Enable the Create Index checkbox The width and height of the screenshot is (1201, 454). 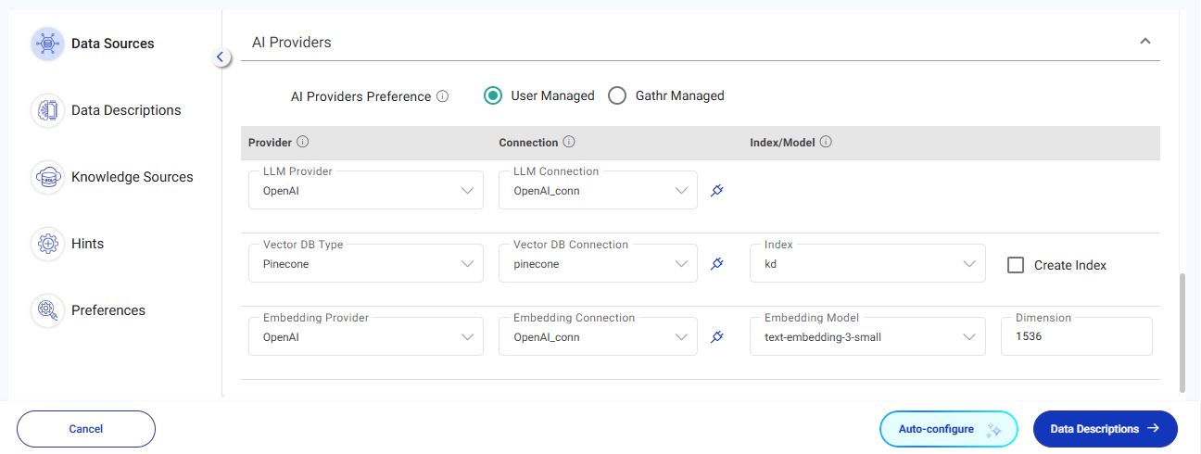pos(1016,265)
